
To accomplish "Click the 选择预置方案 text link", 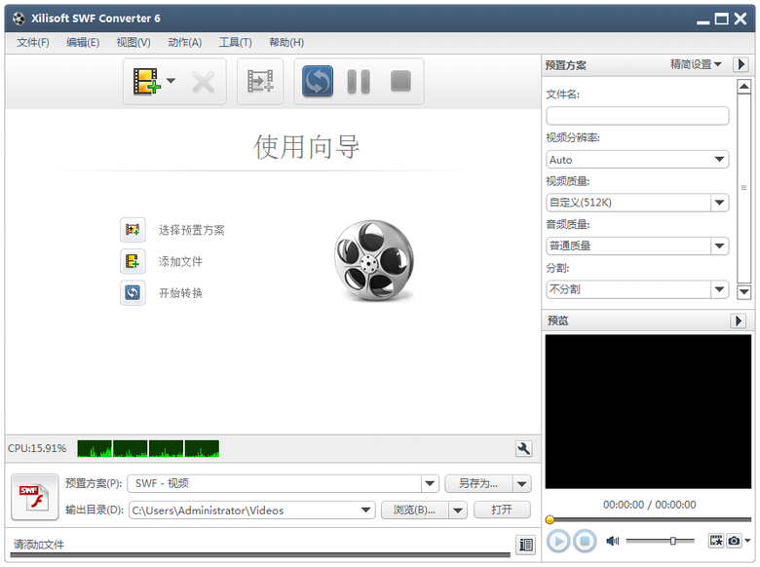I will point(191,230).
